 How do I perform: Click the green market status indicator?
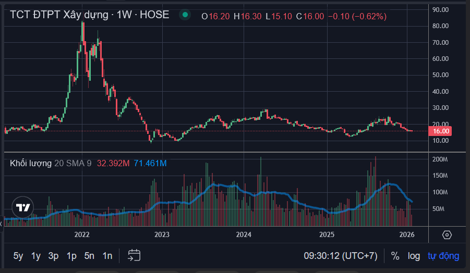click(185, 16)
